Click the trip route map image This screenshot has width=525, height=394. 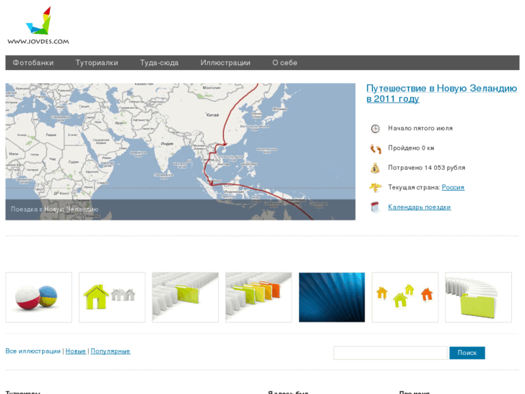[x=180, y=151]
